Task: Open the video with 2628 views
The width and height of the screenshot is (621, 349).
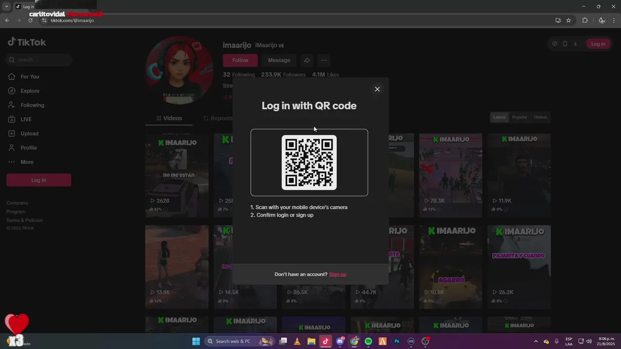Action: (177, 175)
